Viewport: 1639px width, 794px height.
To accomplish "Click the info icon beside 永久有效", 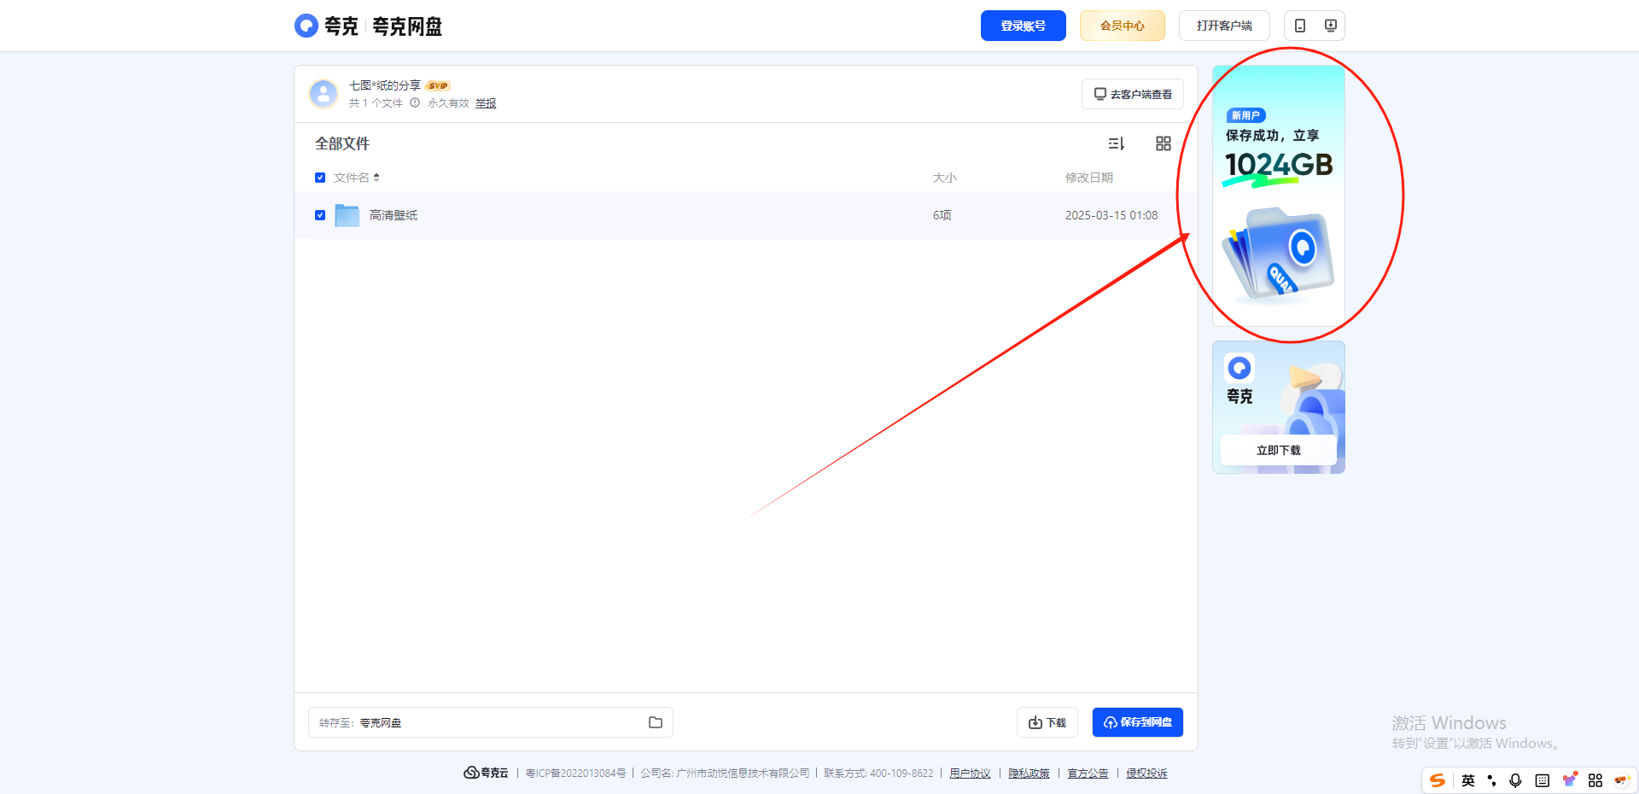I will 415,102.
